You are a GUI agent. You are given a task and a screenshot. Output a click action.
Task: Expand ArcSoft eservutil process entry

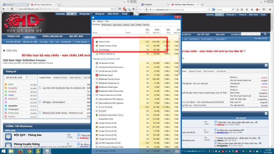pos(94,71)
